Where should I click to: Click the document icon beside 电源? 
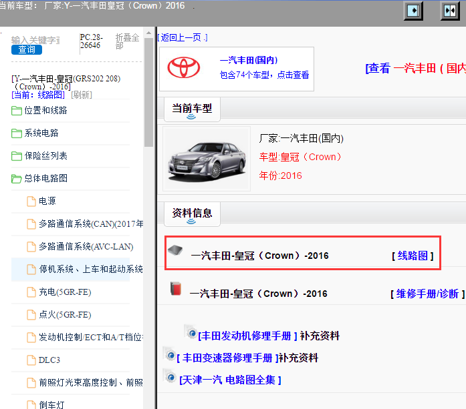31,201
